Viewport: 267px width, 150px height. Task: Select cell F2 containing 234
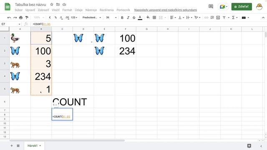point(126,51)
